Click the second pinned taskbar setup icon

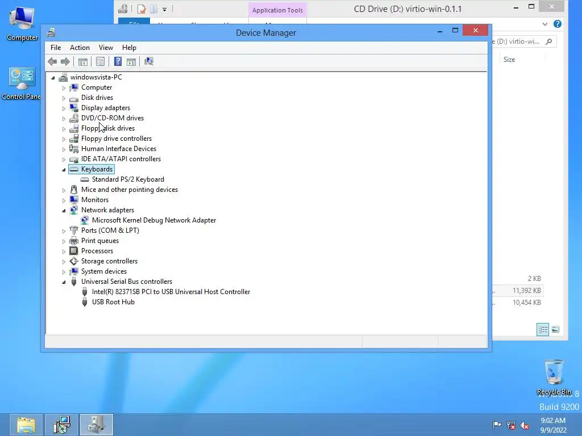point(61,425)
